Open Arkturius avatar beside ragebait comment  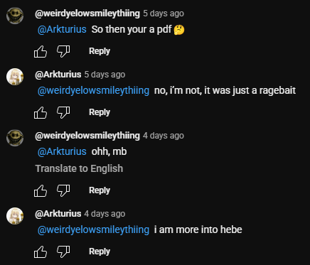coord(15,77)
